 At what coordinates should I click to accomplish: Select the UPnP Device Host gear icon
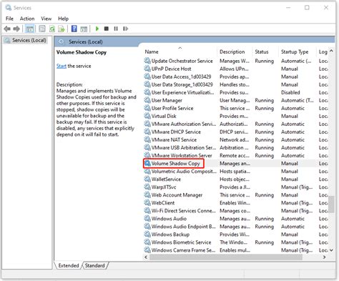click(x=147, y=69)
